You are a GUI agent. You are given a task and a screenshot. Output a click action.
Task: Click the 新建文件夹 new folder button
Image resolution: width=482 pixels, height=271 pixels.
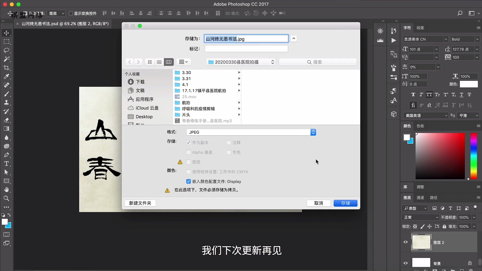click(x=140, y=203)
